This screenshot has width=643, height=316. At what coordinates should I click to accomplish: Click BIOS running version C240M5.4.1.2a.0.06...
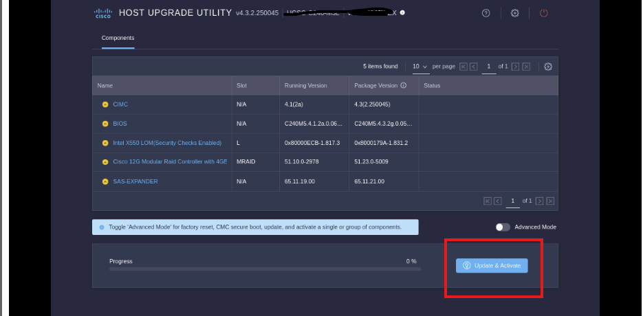[312, 124]
